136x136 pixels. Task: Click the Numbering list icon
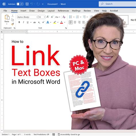click(77, 17)
